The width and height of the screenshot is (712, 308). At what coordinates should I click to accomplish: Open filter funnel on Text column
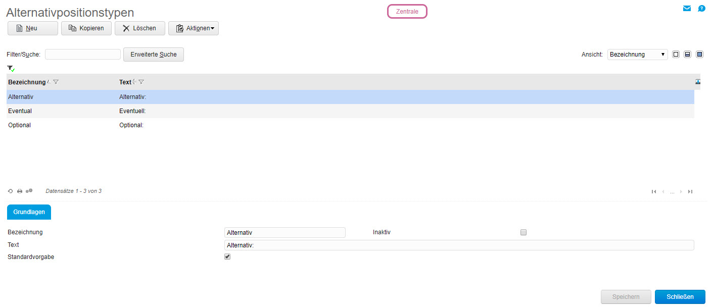click(141, 82)
